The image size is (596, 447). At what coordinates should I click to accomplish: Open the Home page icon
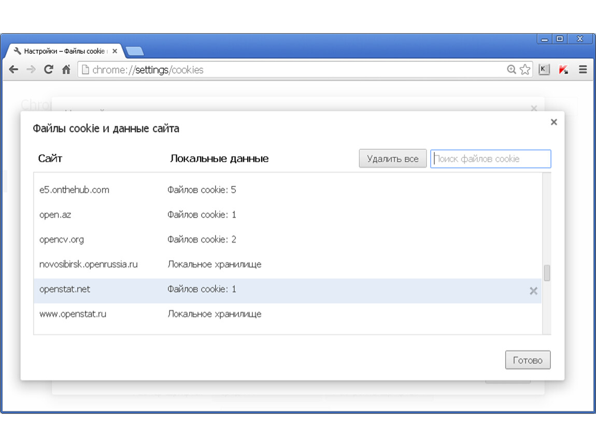click(x=66, y=69)
